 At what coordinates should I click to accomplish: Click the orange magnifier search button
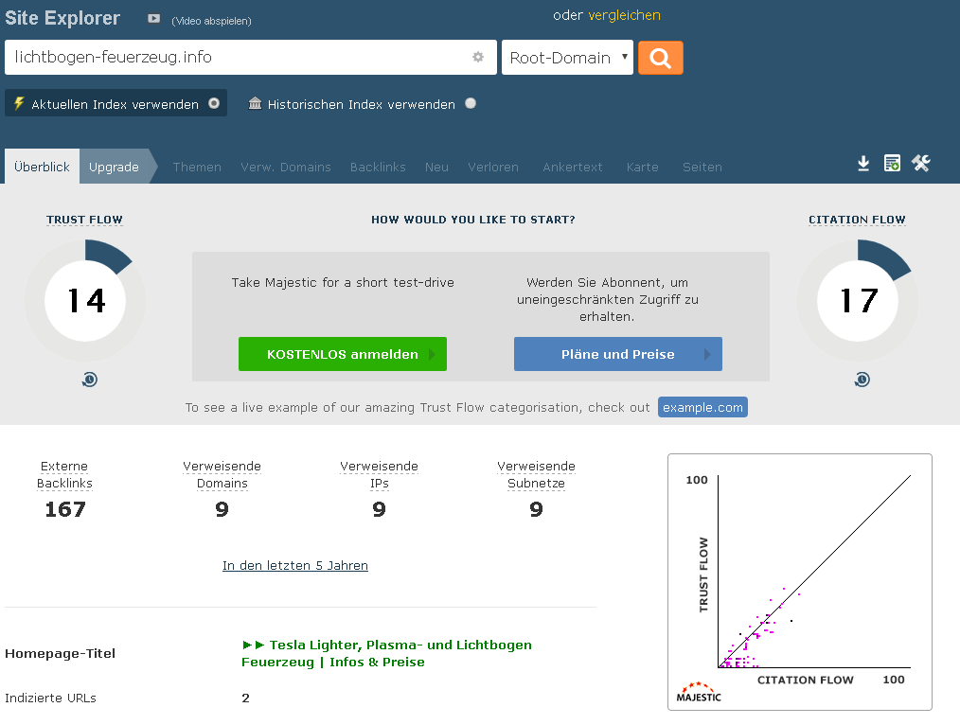point(661,58)
